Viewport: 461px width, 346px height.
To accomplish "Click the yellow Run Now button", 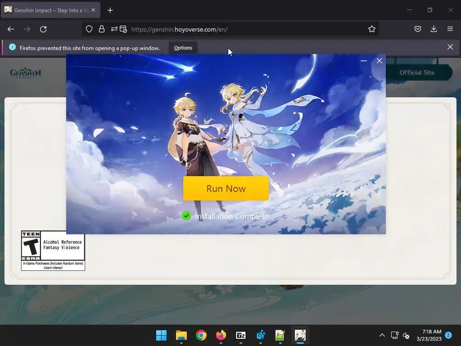I will (x=226, y=188).
